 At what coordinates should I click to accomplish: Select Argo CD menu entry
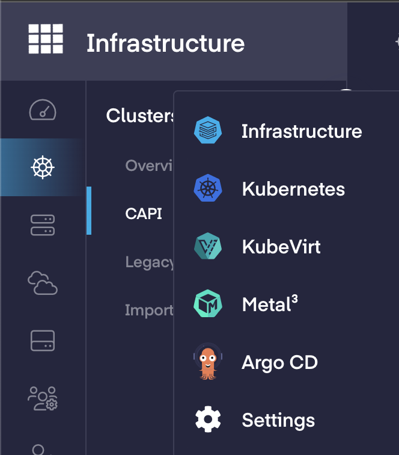click(279, 362)
